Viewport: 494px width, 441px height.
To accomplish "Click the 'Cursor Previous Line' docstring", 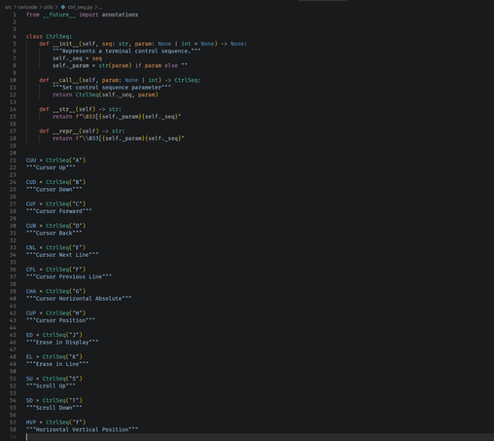I will tap(69, 276).
